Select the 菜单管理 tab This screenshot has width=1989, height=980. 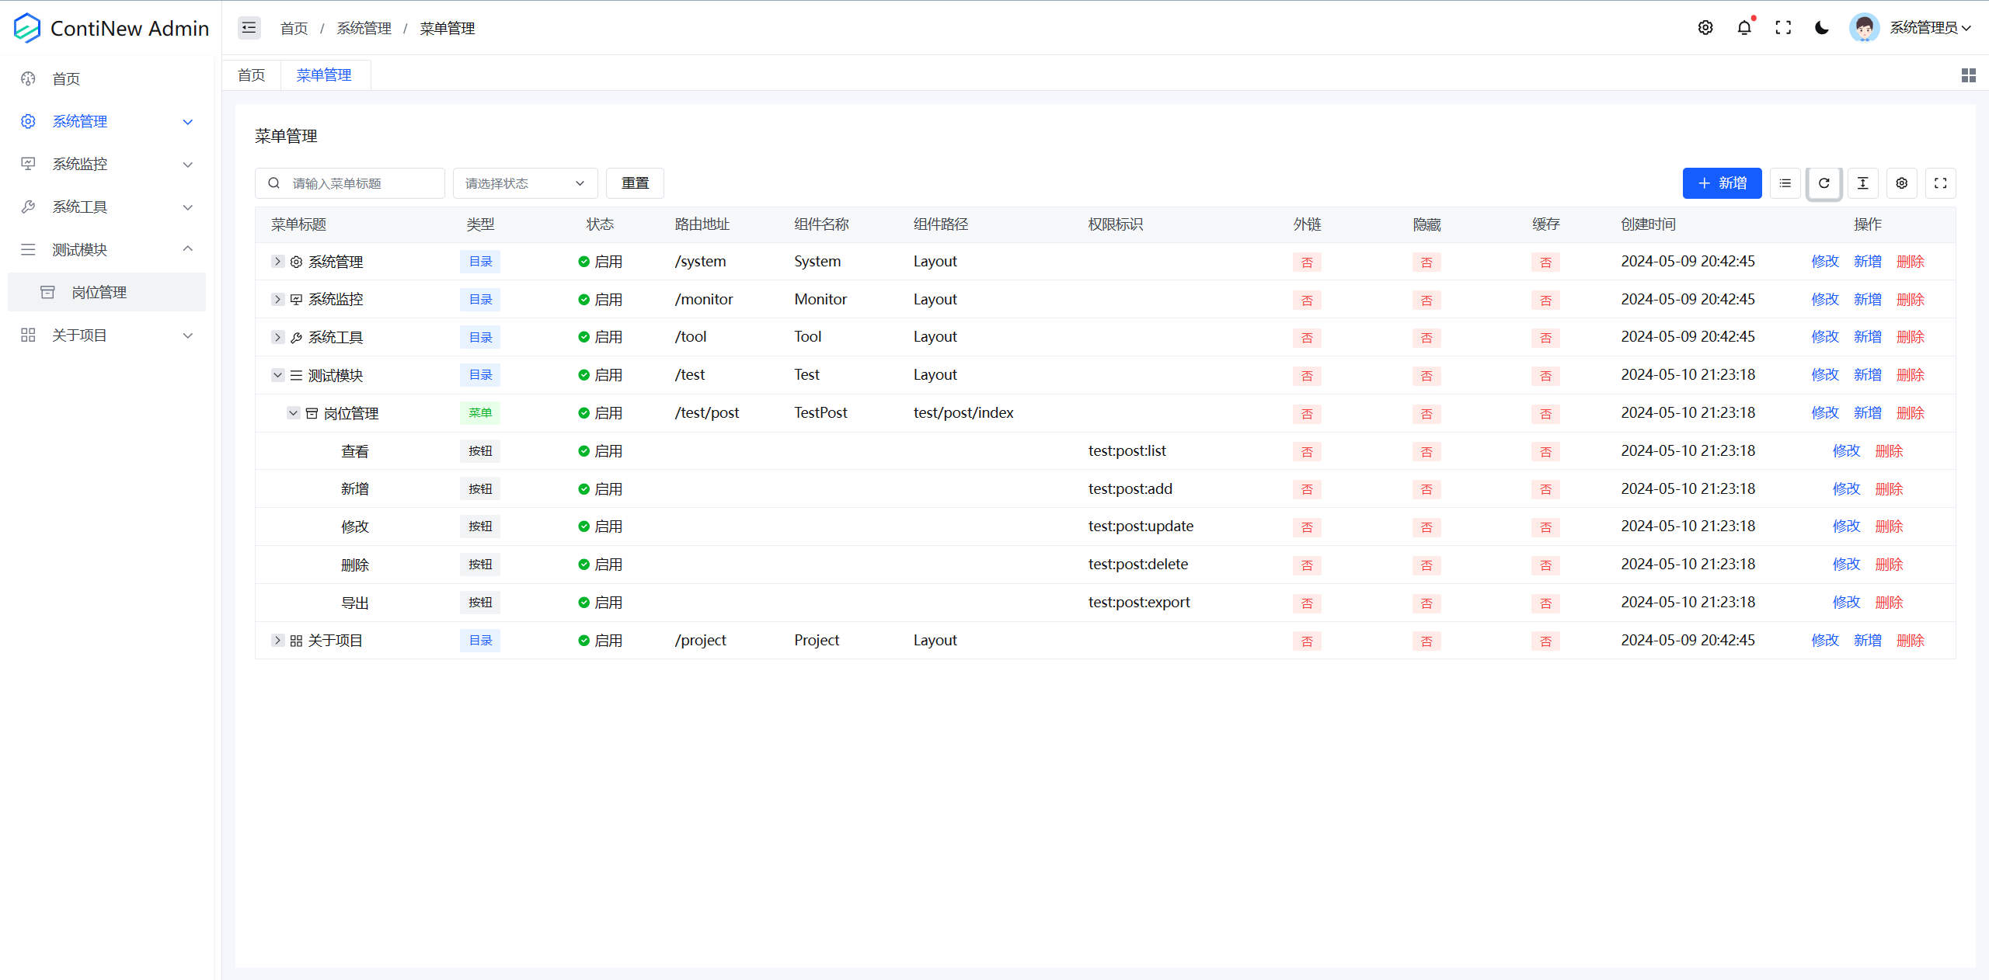pos(324,75)
